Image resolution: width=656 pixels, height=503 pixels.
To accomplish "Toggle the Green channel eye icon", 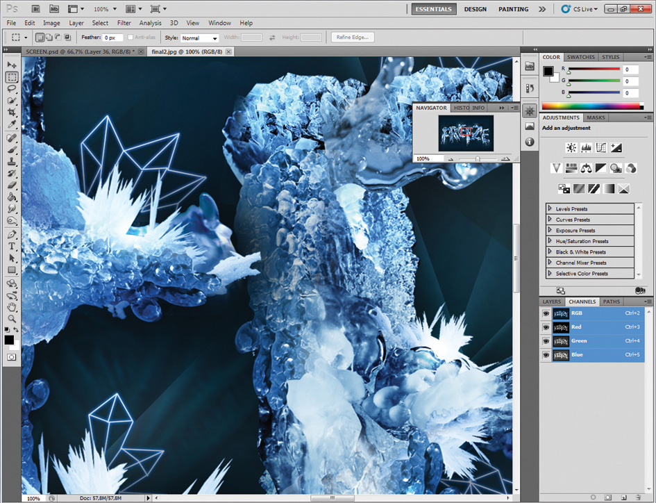I will [x=546, y=341].
